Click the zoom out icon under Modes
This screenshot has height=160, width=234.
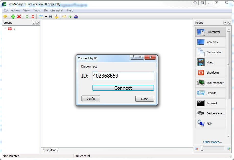click(x=197, y=149)
